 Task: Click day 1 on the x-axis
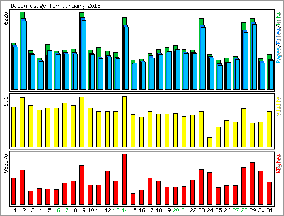point(15,210)
